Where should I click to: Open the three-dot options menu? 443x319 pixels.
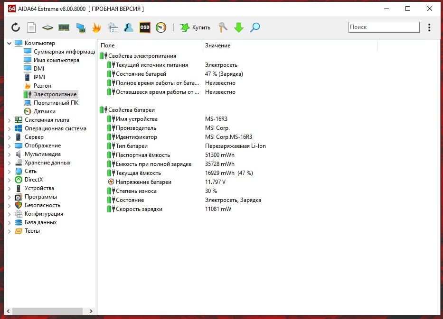[x=429, y=27]
